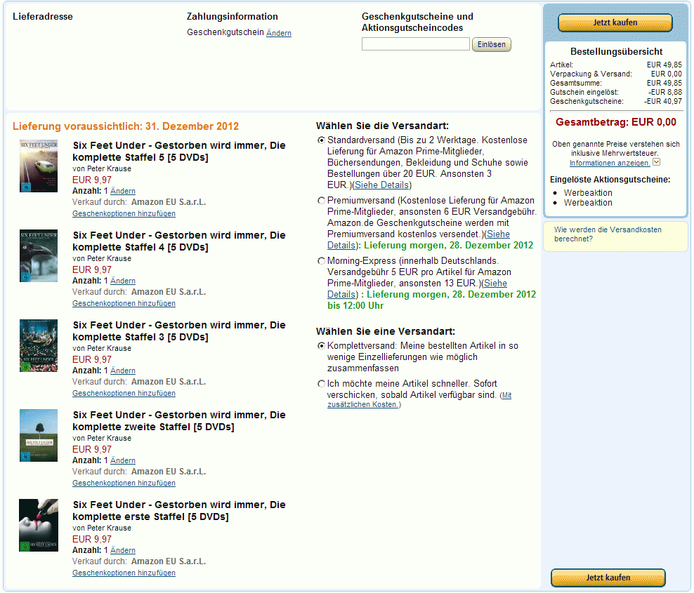Image resolution: width=694 pixels, height=593 pixels.
Task: Click 'Lieferung voraussichtlich: 31. Dezember 2012' heading
Action: (x=126, y=126)
